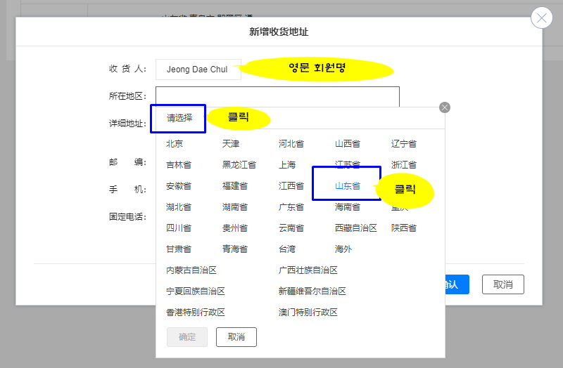The width and height of the screenshot is (563, 368).
Task: Choose 山东省 from the province list
Action: click(347, 186)
